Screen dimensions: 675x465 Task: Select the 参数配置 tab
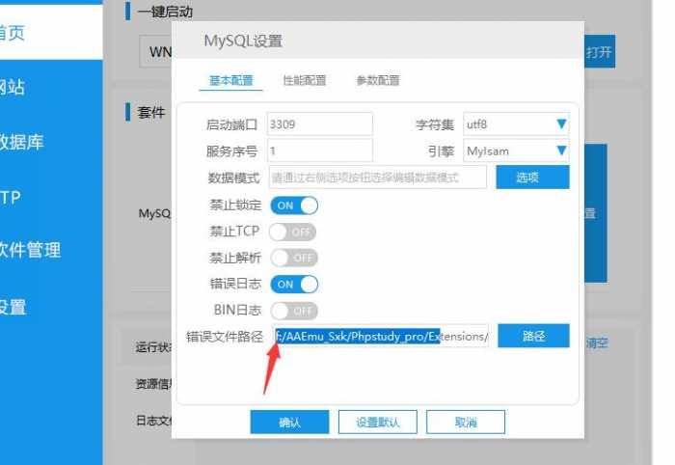click(378, 81)
